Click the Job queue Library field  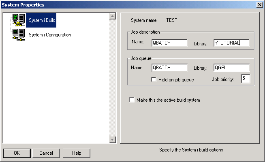pos(231,68)
